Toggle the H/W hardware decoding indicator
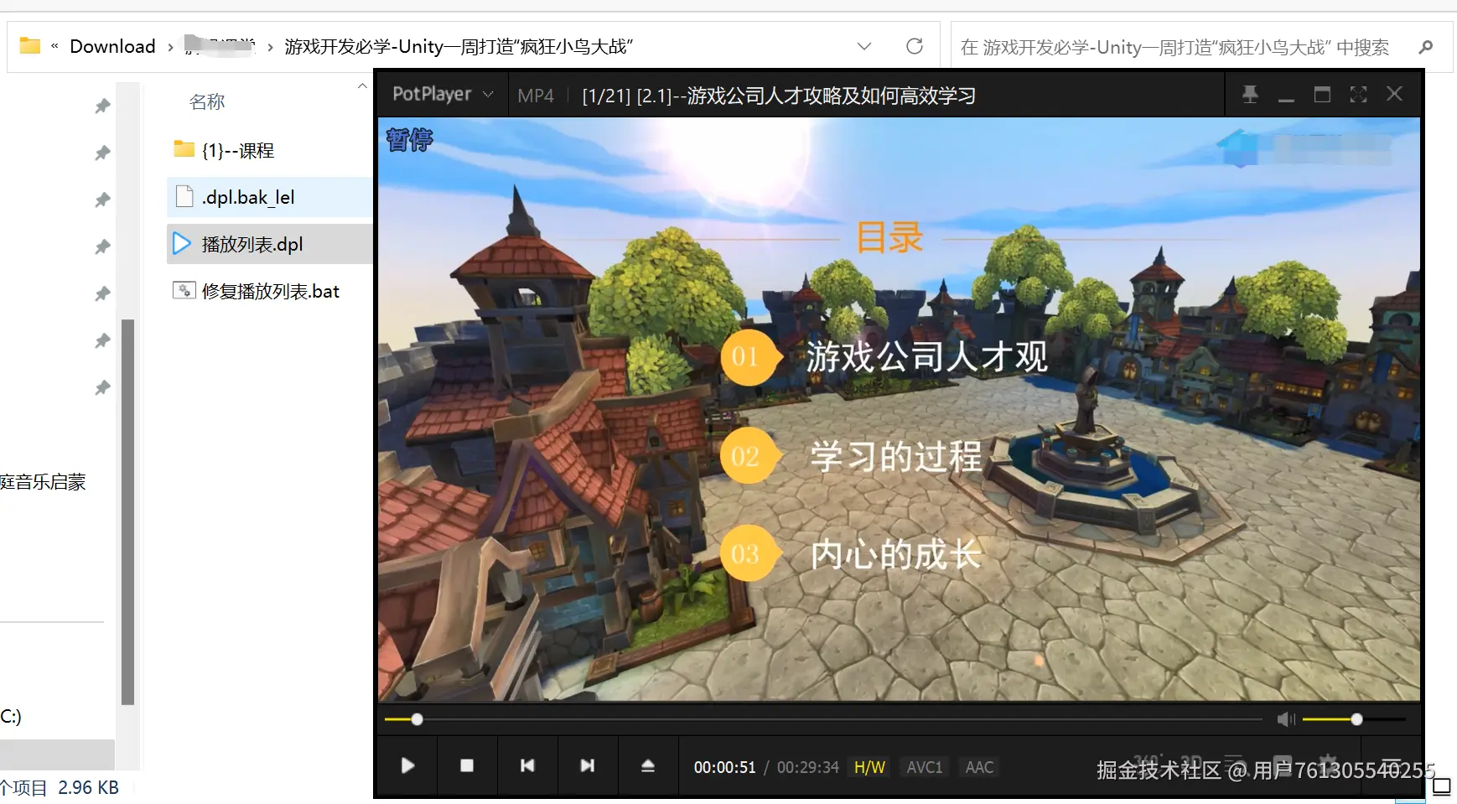1457x804 pixels. click(869, 767)
